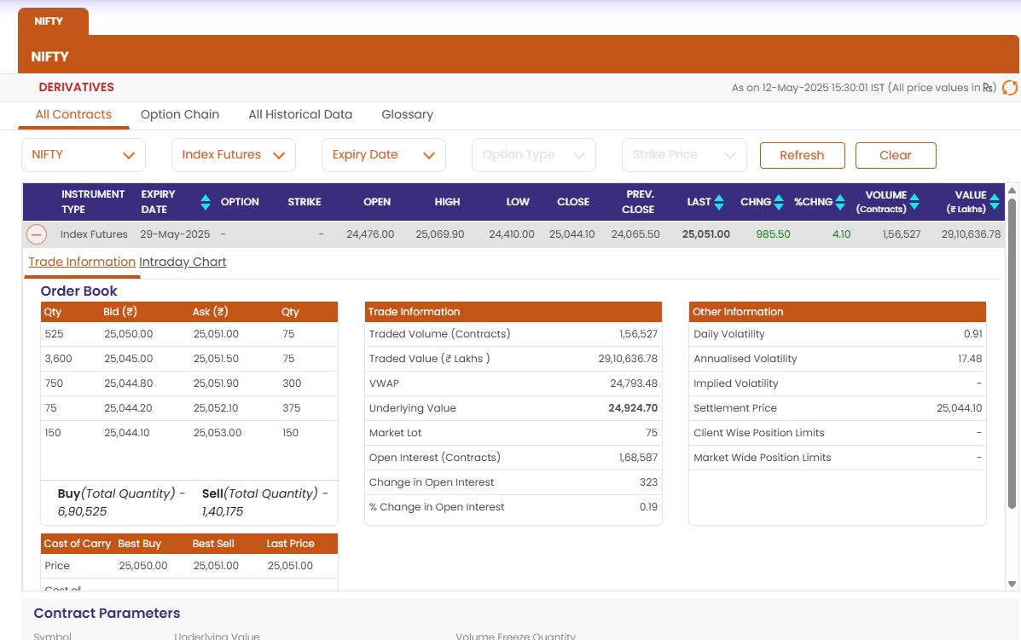Click the vertical scrollbar thumb
The width and height of the screenshot is (1021, 640).
click(x=1012, y=353)
